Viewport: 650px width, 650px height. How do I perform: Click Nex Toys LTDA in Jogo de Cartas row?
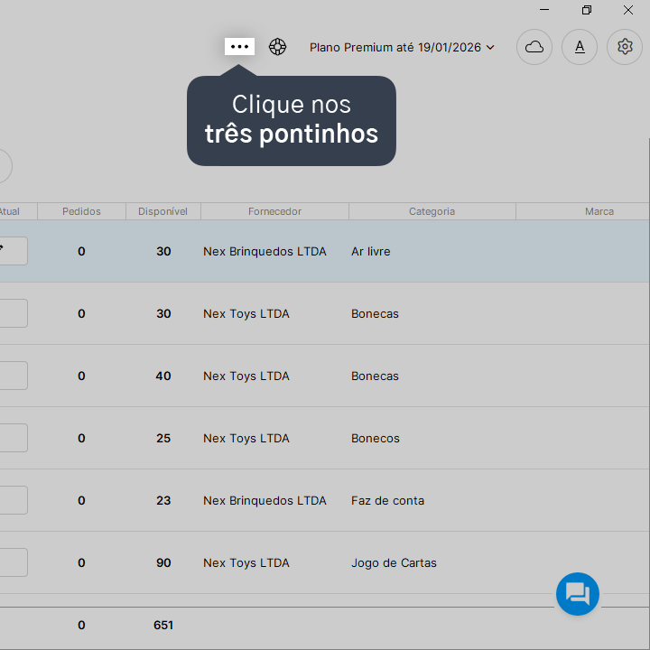[246, 562]
